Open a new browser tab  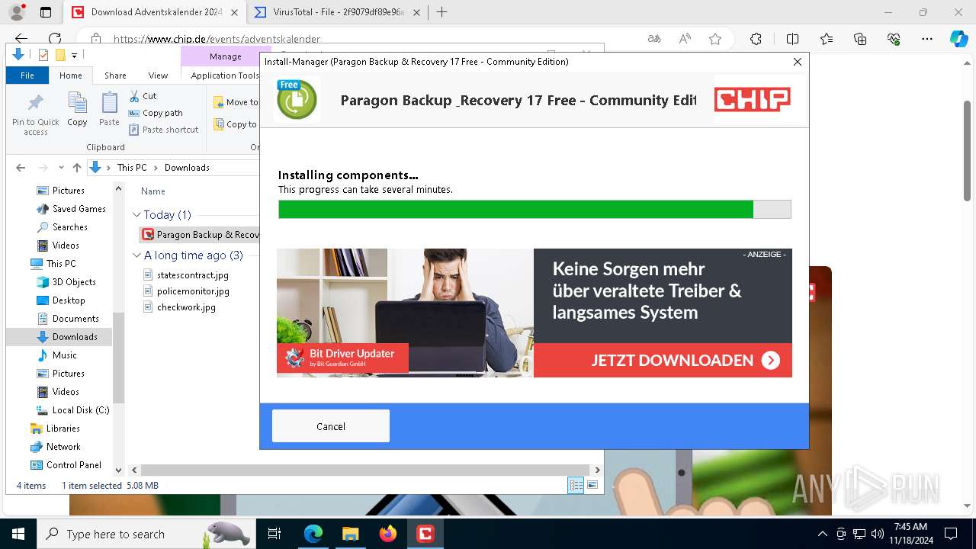pyautogui.click(x=441, y=12)
